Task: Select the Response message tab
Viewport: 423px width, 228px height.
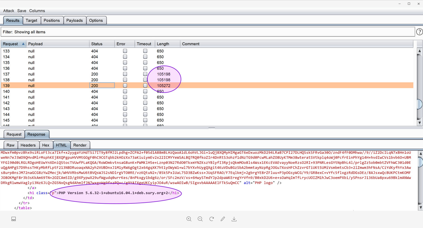Action: (x=36, y=134)
